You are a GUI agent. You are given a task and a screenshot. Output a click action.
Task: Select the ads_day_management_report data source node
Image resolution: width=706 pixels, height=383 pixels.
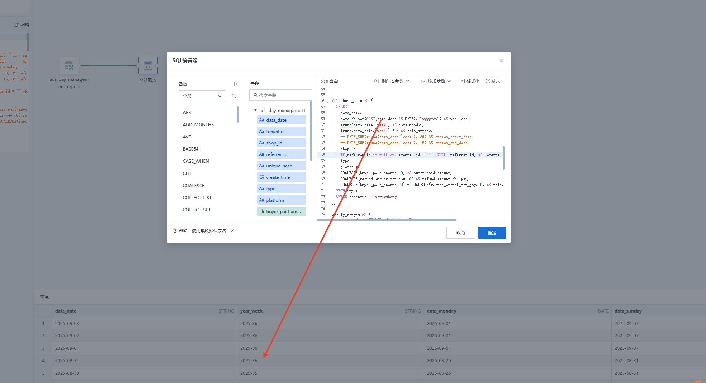(69, 66)
